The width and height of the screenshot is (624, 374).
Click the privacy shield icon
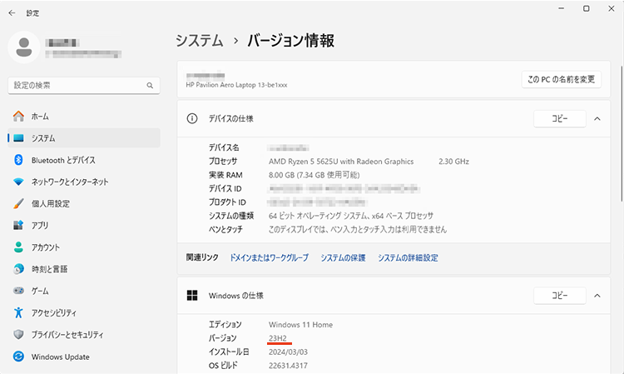coord(18,335)
